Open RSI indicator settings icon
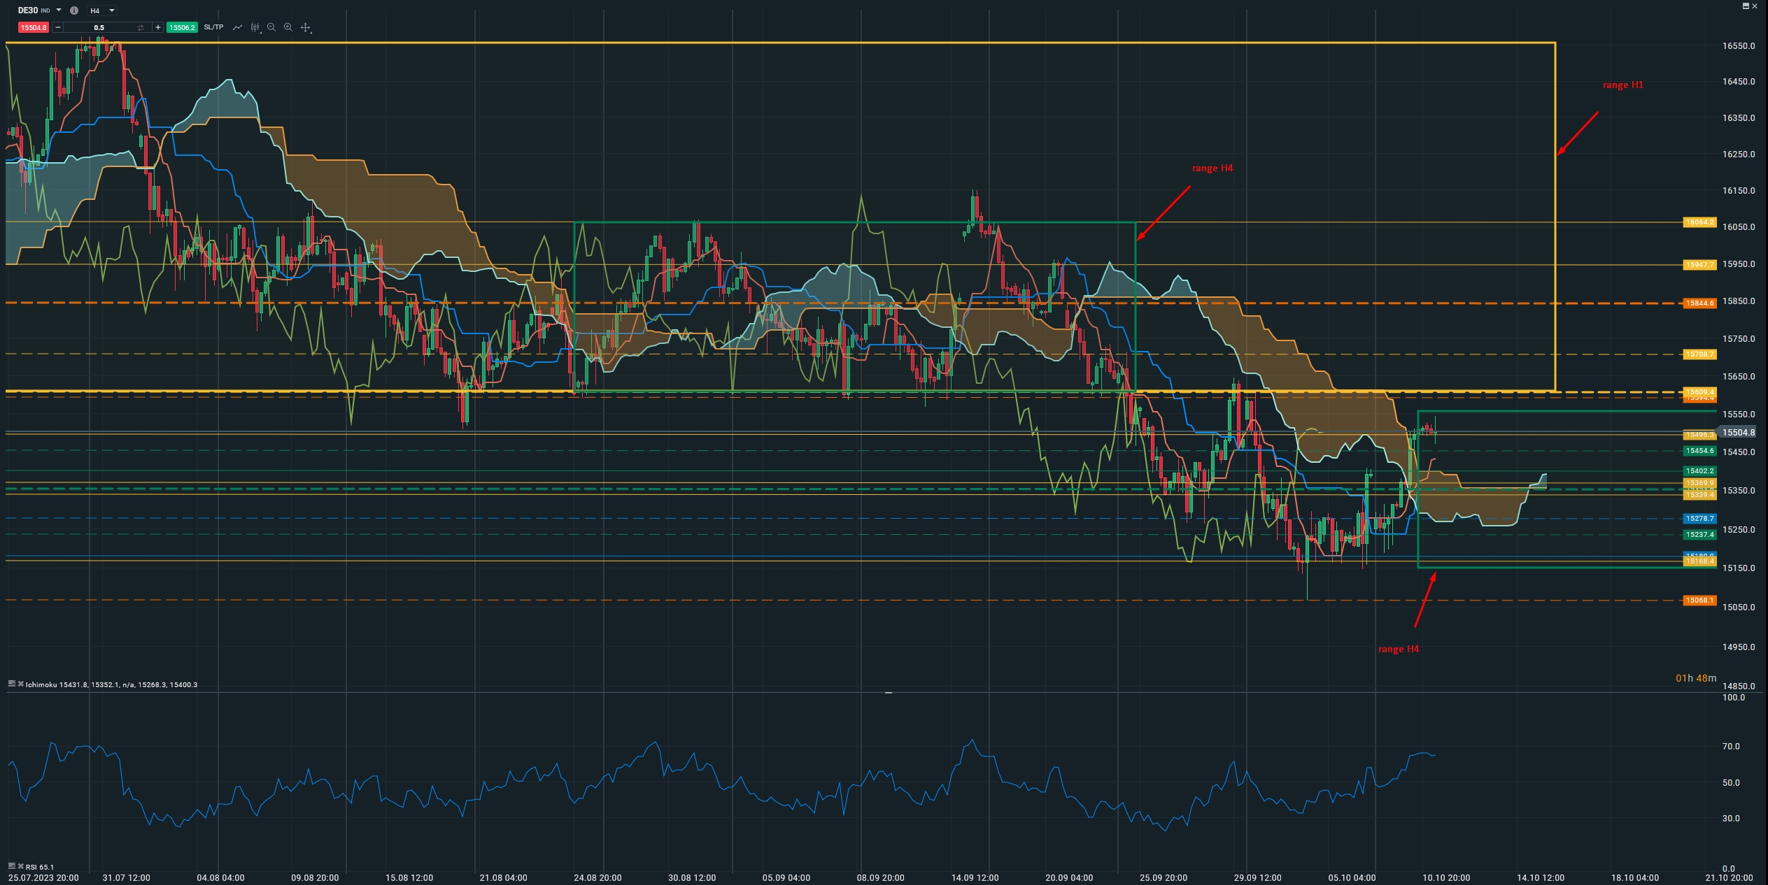This screenshot has width=1768, height=885. 12,866
